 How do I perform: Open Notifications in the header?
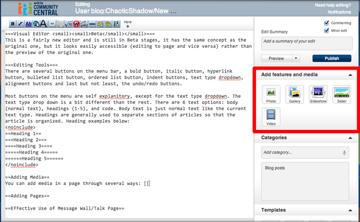pyautogui.click(x=339, y=12)
